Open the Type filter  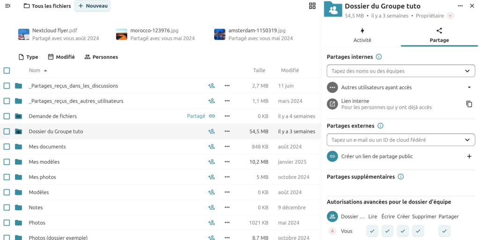29,57
